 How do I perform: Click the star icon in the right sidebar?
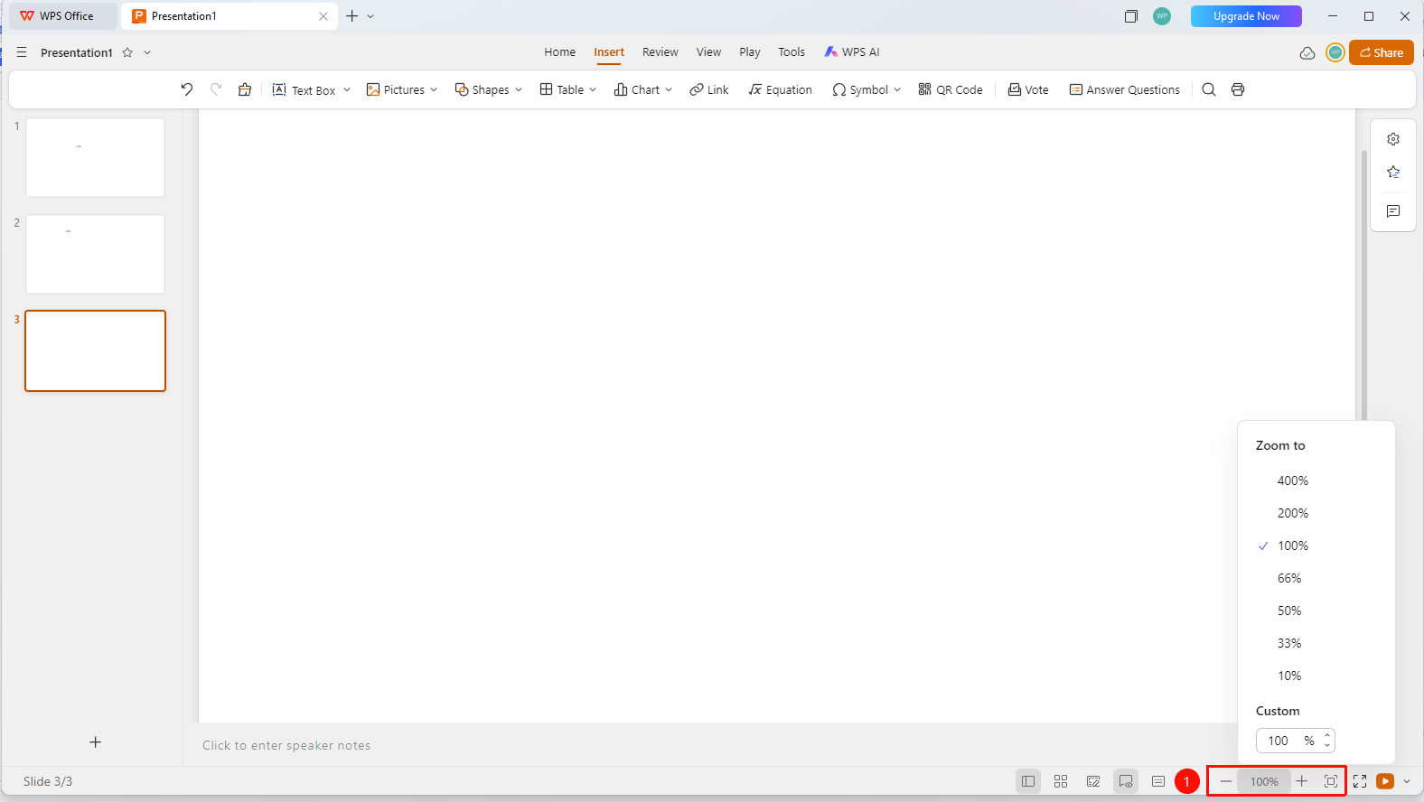coord(1393,172)
